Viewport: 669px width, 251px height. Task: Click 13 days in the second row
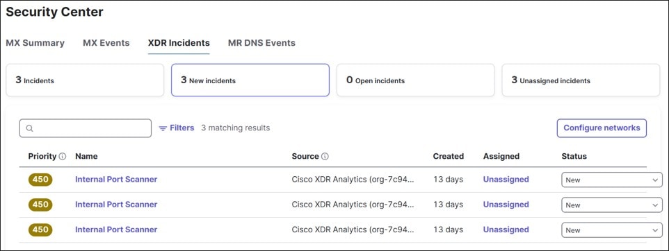448,205
